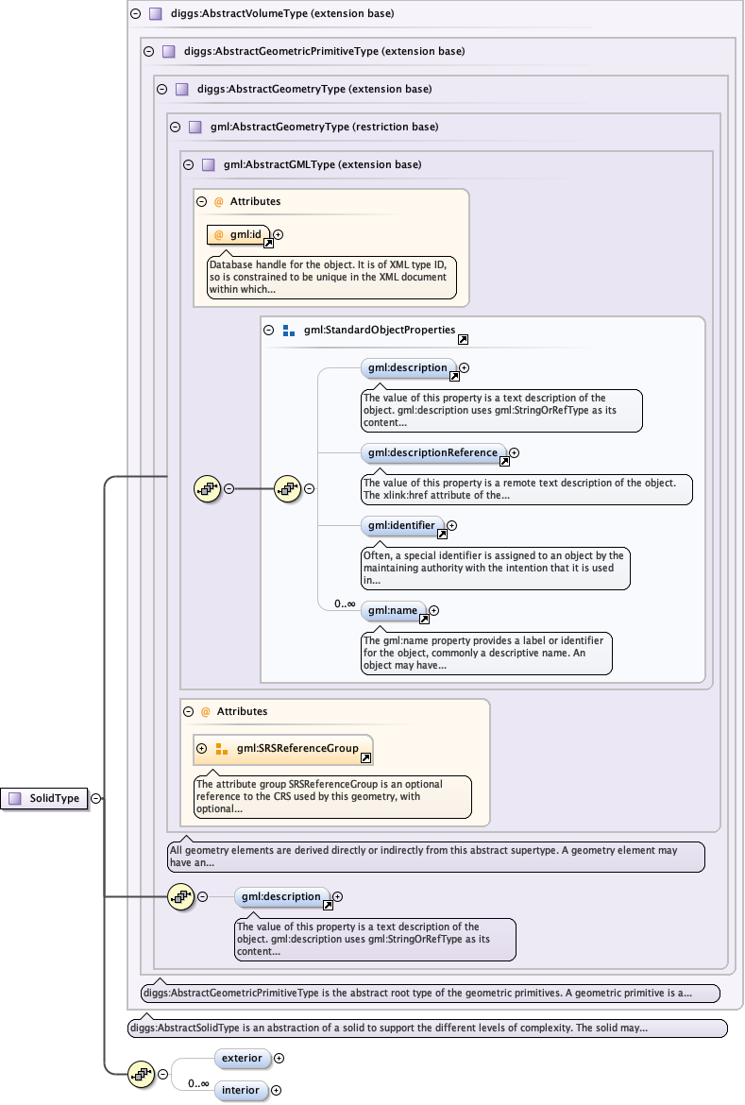Expand the gml:identifier element plus button
Image resolution: width=745 pixels, height=1105 pixels.
point(451,525)
